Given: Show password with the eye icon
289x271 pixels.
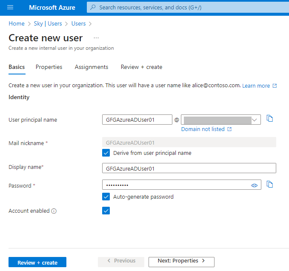Looking at the screenshot, I should click(255, 185).
